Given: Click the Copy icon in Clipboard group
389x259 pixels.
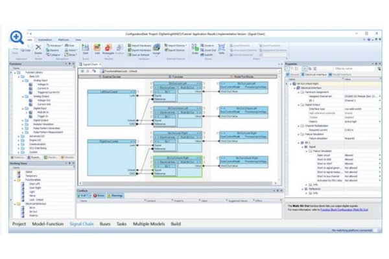Looking at the screenshot, I should [25, 50].
